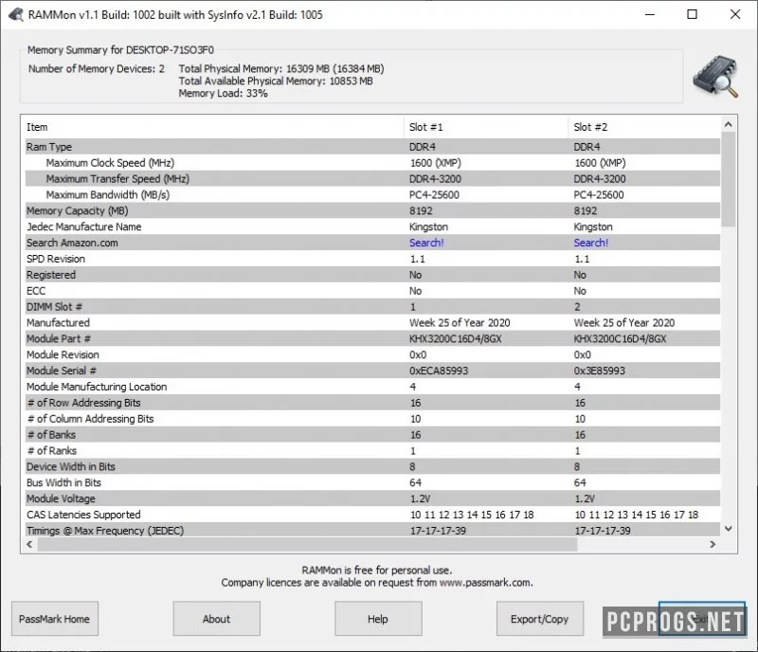Click Slot #2 serial value 0x3E85993
The image size is (758, 652).
(x=600, y=371)
